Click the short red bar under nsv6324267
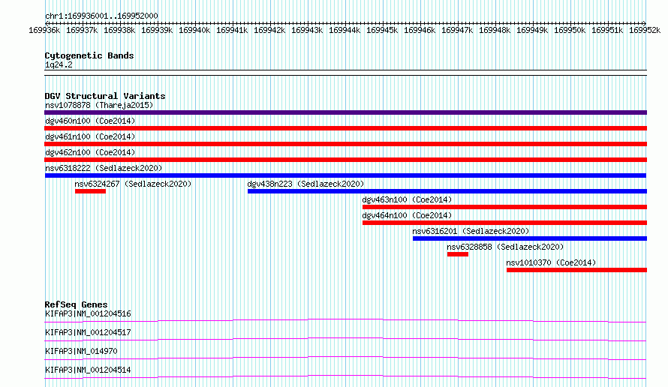 pos(90,191)
